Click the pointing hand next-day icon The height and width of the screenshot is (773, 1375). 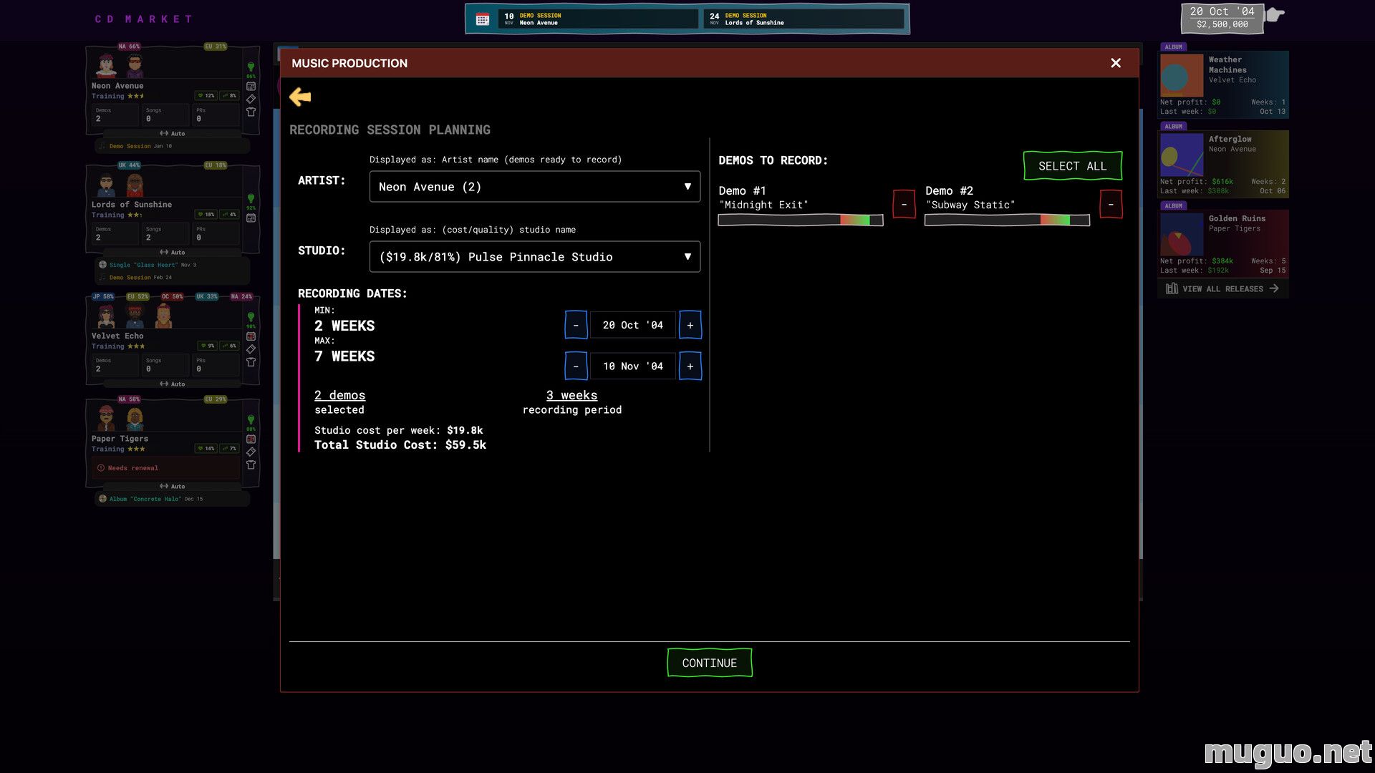tap(1275, 14)
